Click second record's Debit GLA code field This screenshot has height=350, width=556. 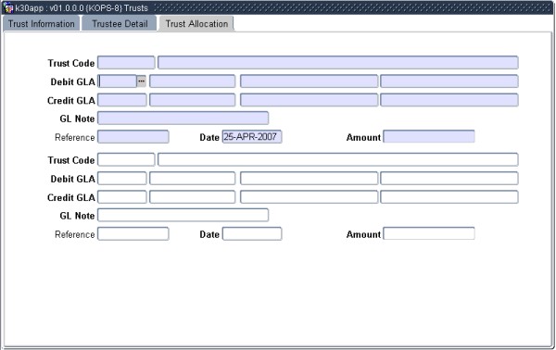click(122, 179)
